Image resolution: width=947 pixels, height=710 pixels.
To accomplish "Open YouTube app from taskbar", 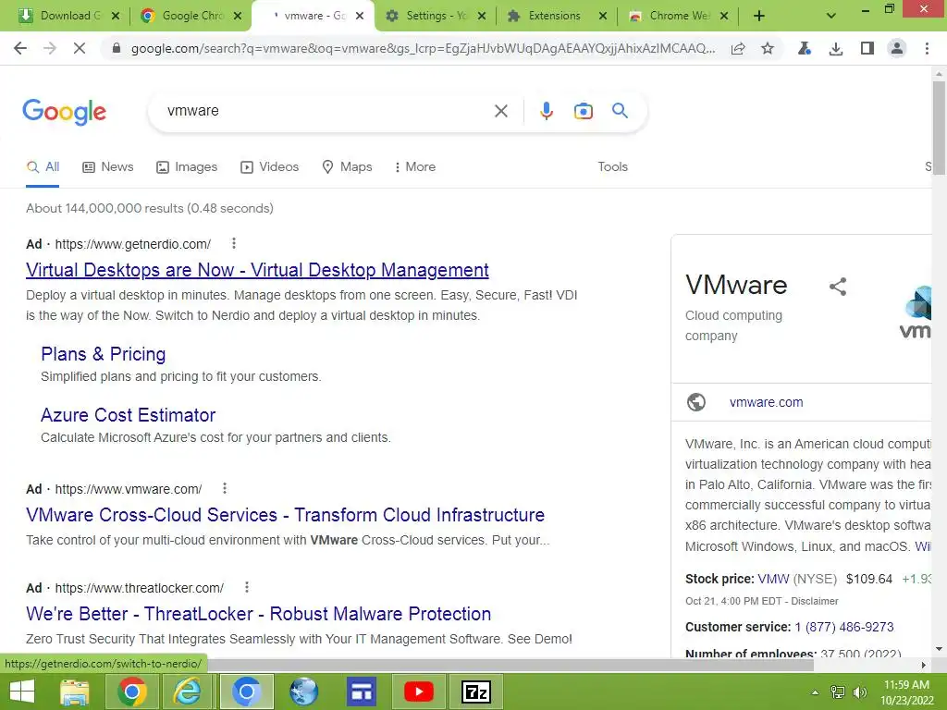I will point(419,692).
